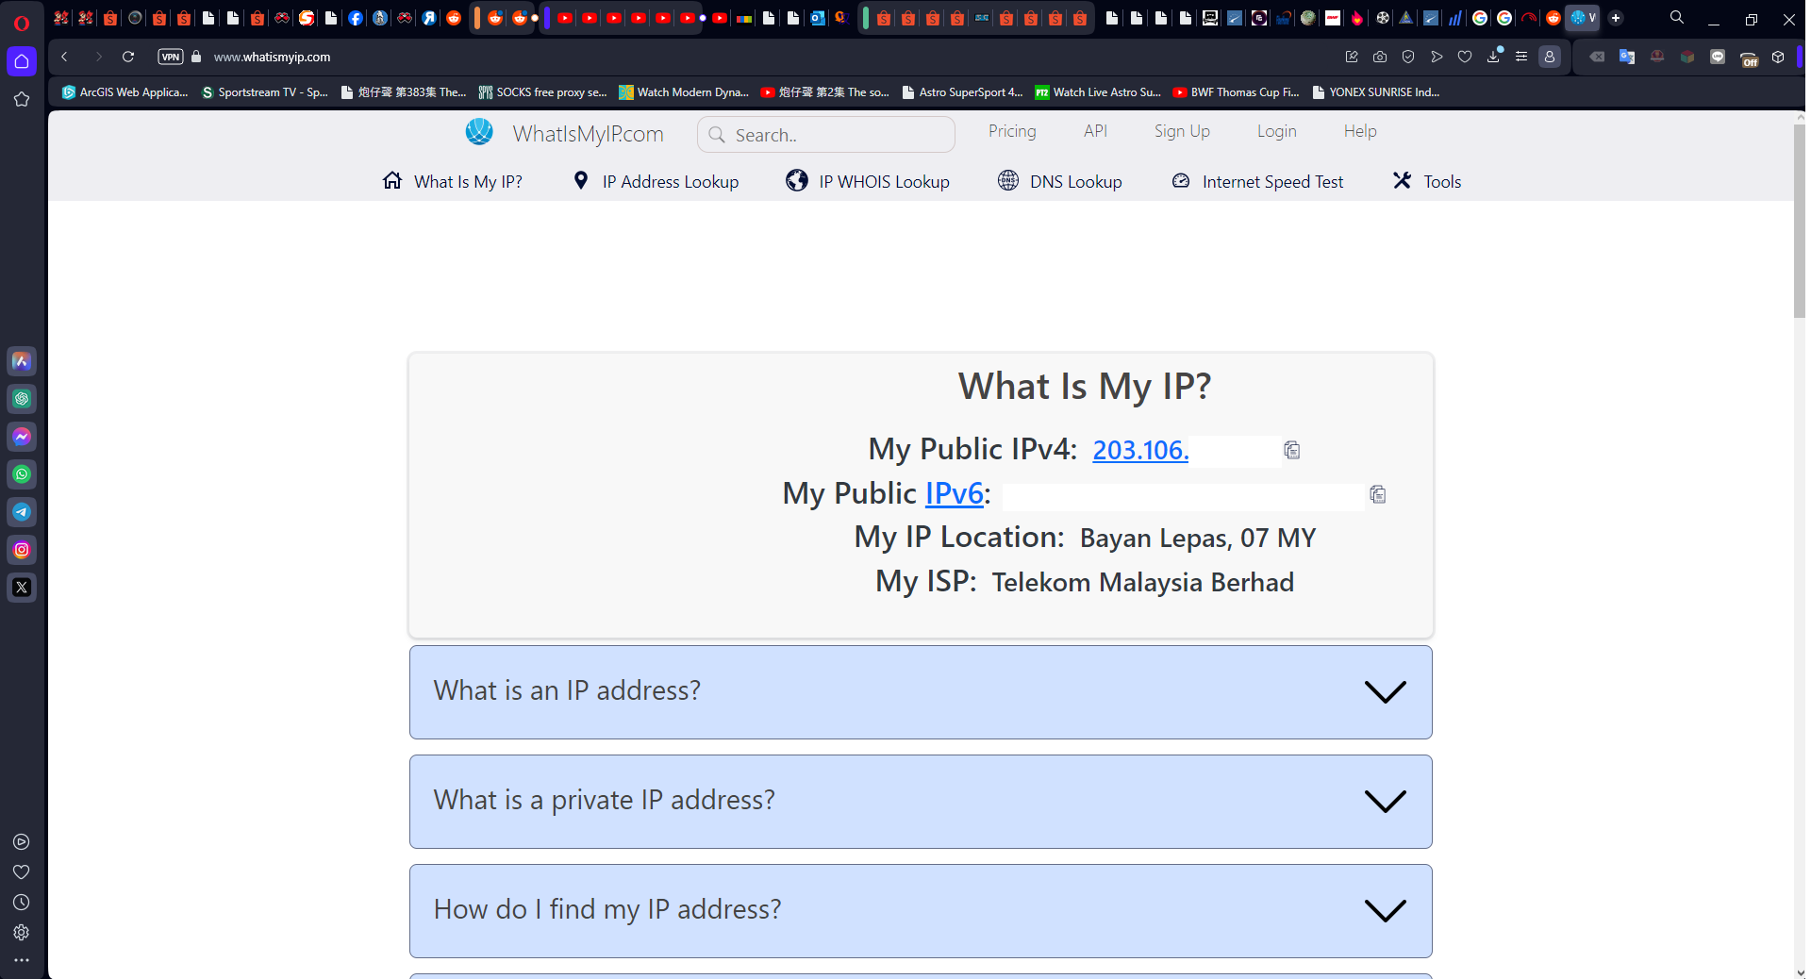The width and height of the screenshot is (1811, 979).
Task: Reload the current page
Action: click(128, 57)
